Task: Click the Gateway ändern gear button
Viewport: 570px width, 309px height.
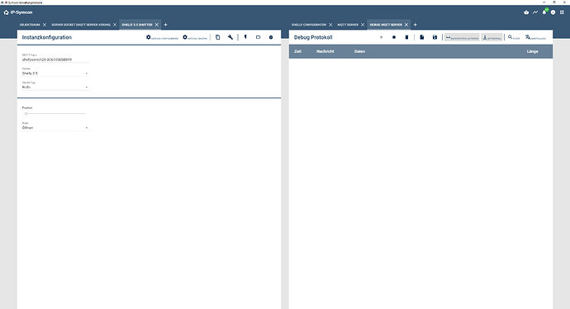Action: pyautogui.click(x=195, y=37)
